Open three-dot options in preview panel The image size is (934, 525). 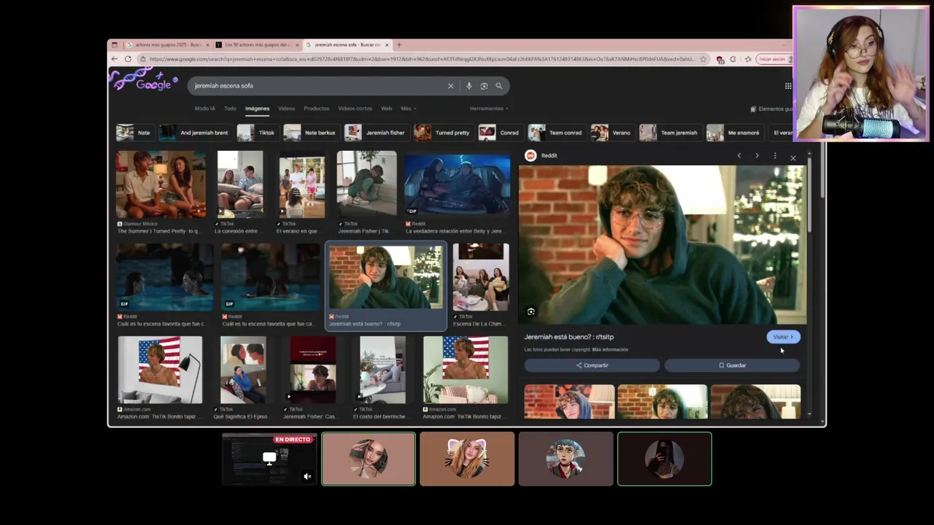click(x=775, y=155)
